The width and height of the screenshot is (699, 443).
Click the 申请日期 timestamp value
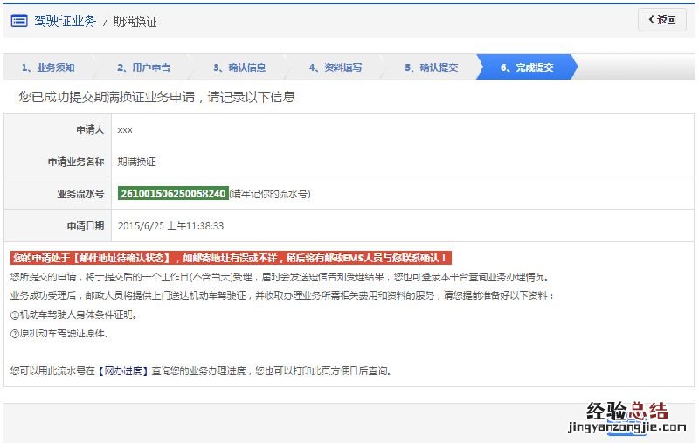(170, 225)
